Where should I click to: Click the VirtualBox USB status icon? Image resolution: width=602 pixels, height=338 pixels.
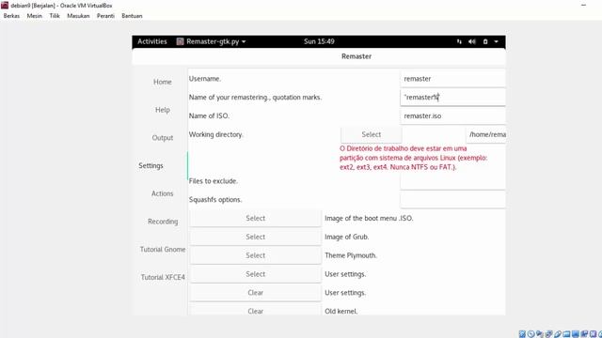(558, 334)
